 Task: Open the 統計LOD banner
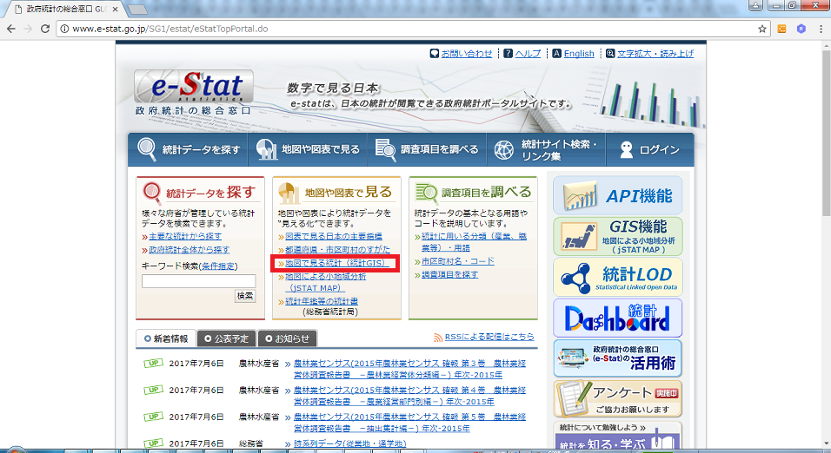coord(617,277)
